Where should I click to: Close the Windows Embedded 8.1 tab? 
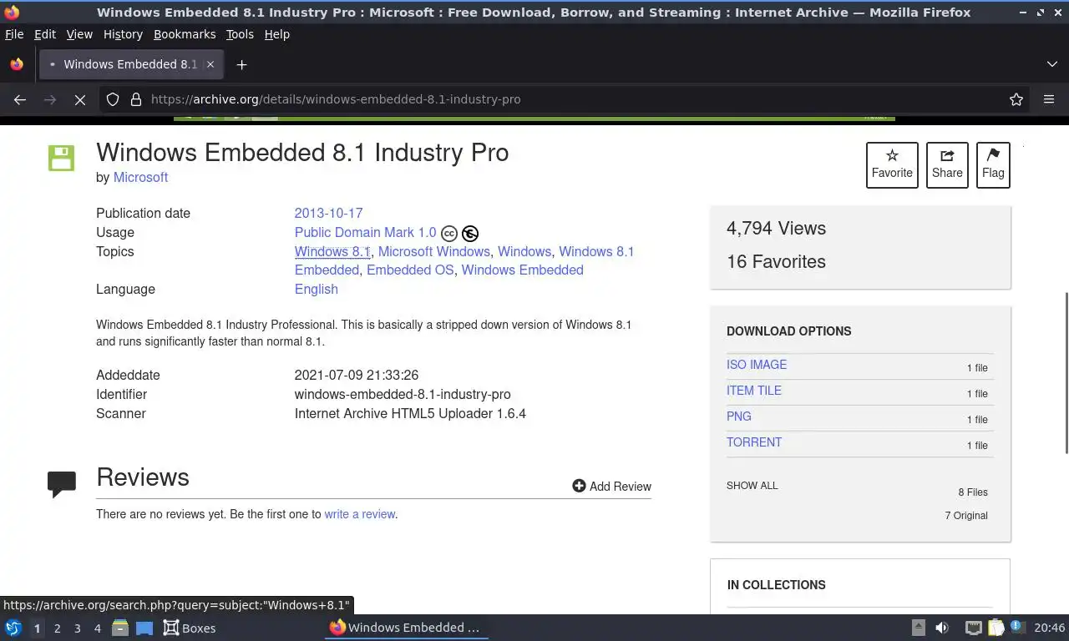coord(210,64)
